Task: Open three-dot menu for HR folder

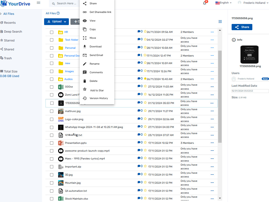Action: click(x=212, y=32)
